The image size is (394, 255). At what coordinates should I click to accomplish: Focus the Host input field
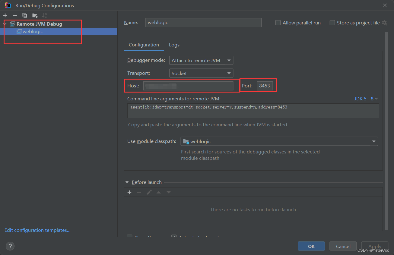point(188,86)
